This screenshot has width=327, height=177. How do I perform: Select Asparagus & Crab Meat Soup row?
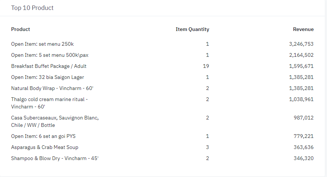click(45, 147)
